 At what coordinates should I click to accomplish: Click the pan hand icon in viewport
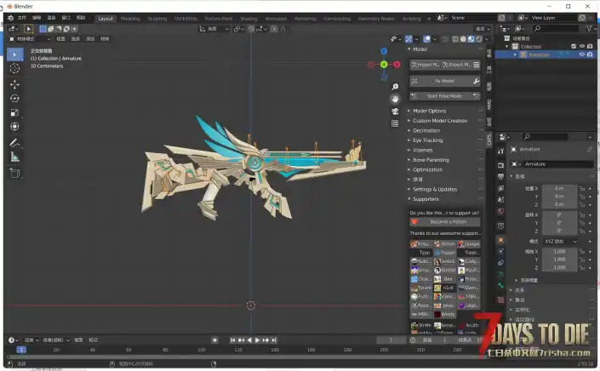[396, 99]
